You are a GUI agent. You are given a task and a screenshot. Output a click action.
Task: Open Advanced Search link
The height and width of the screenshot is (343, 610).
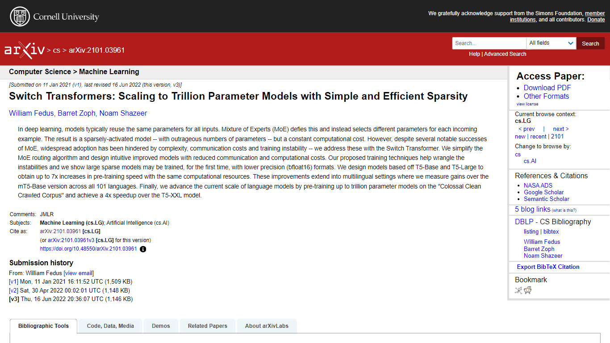505,54
